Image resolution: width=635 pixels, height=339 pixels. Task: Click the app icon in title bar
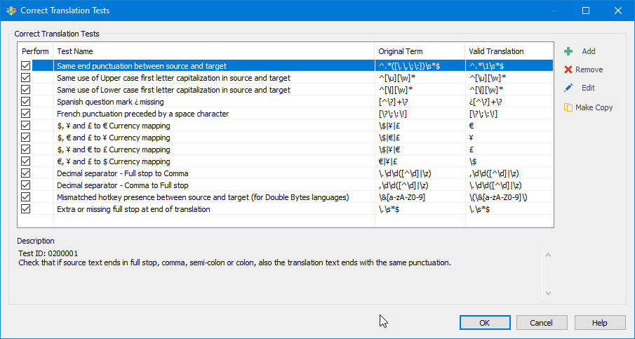(x=11, y=11)
